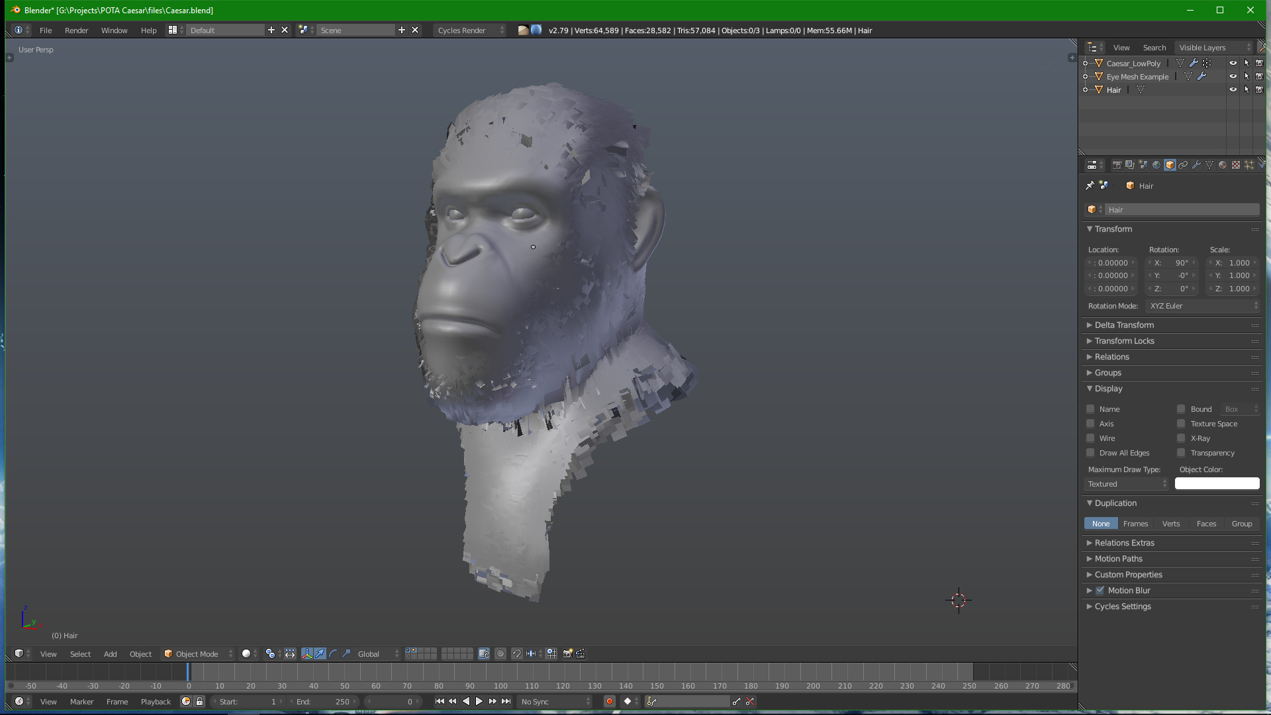The height and width of the screenshot is (715, 1271).
Task: Select Group duplication option
Action: pos(1242,524)
